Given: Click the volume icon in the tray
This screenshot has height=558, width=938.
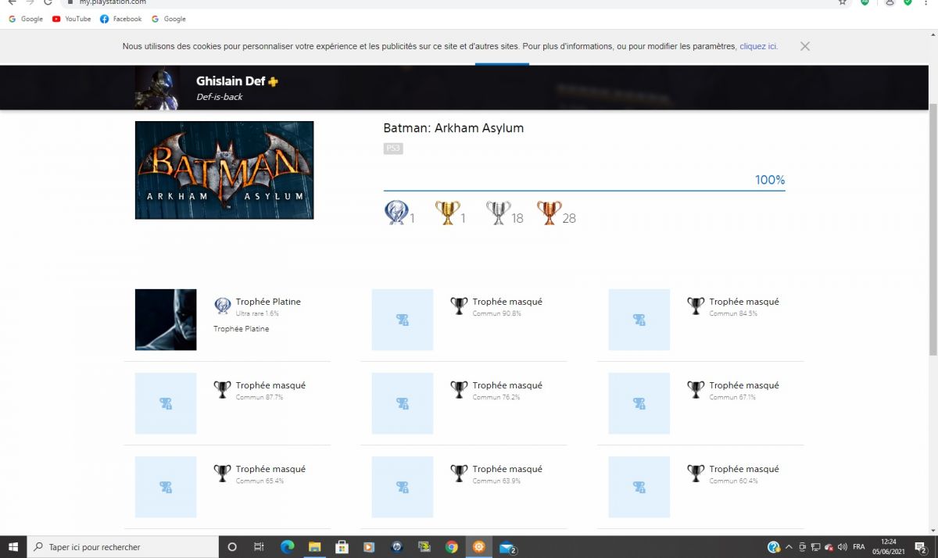Looking at the screenshot, I should pos(842,547).
